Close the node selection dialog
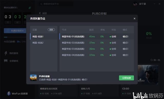 click(135, 19)
